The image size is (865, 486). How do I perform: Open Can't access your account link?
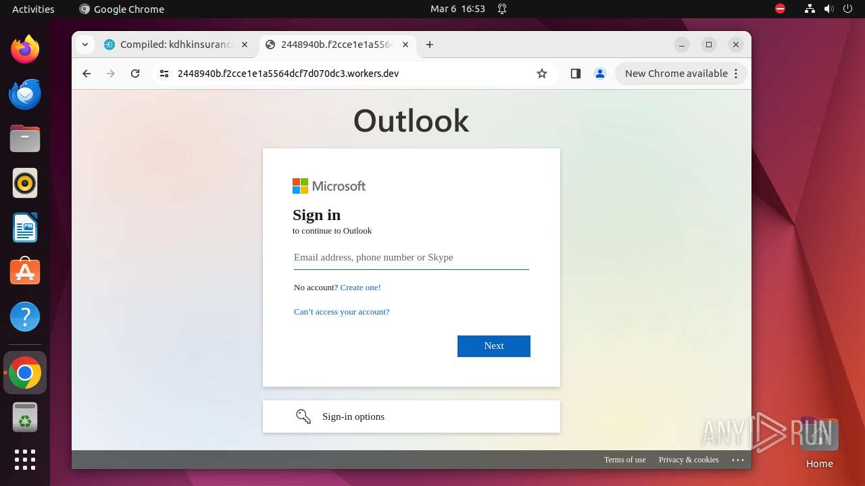tap(341, 312)
